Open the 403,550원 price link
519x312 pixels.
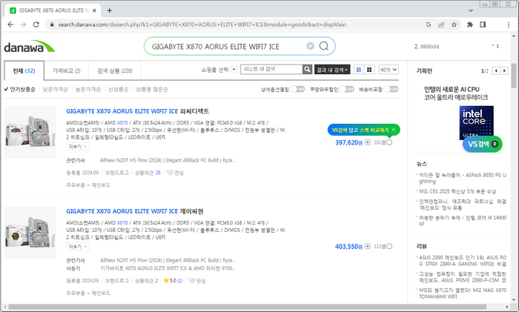(x=349, y=247)
